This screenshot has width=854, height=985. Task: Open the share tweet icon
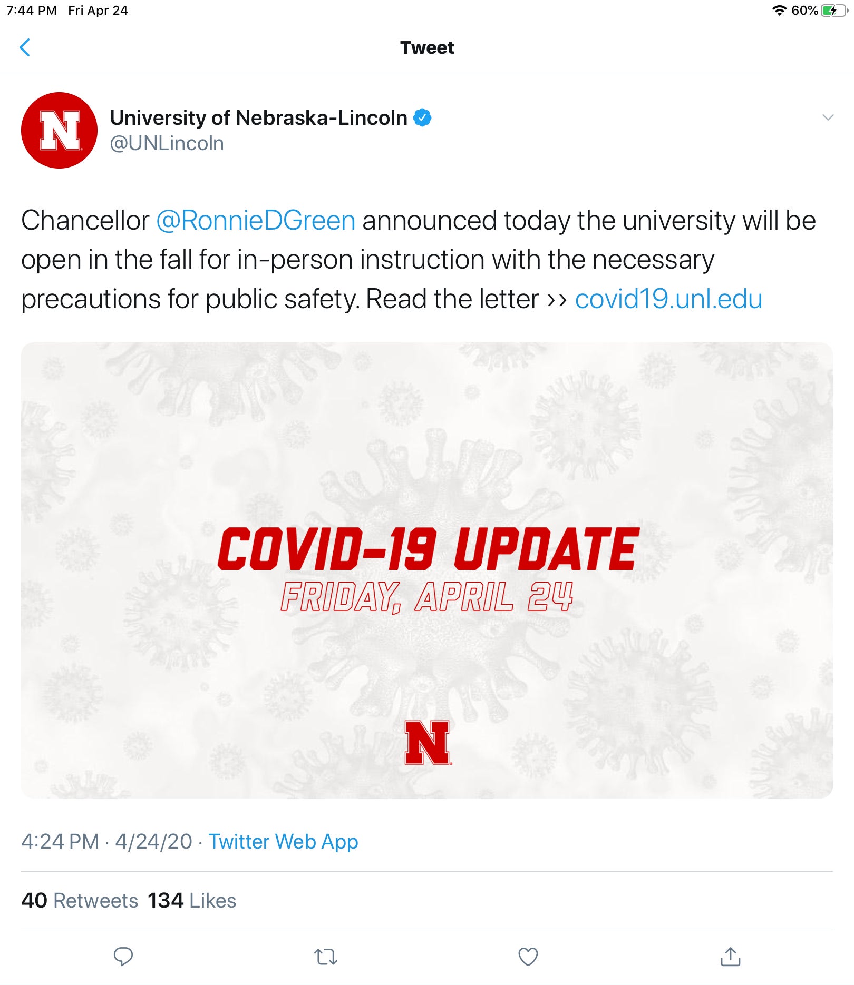coord(731,956)
